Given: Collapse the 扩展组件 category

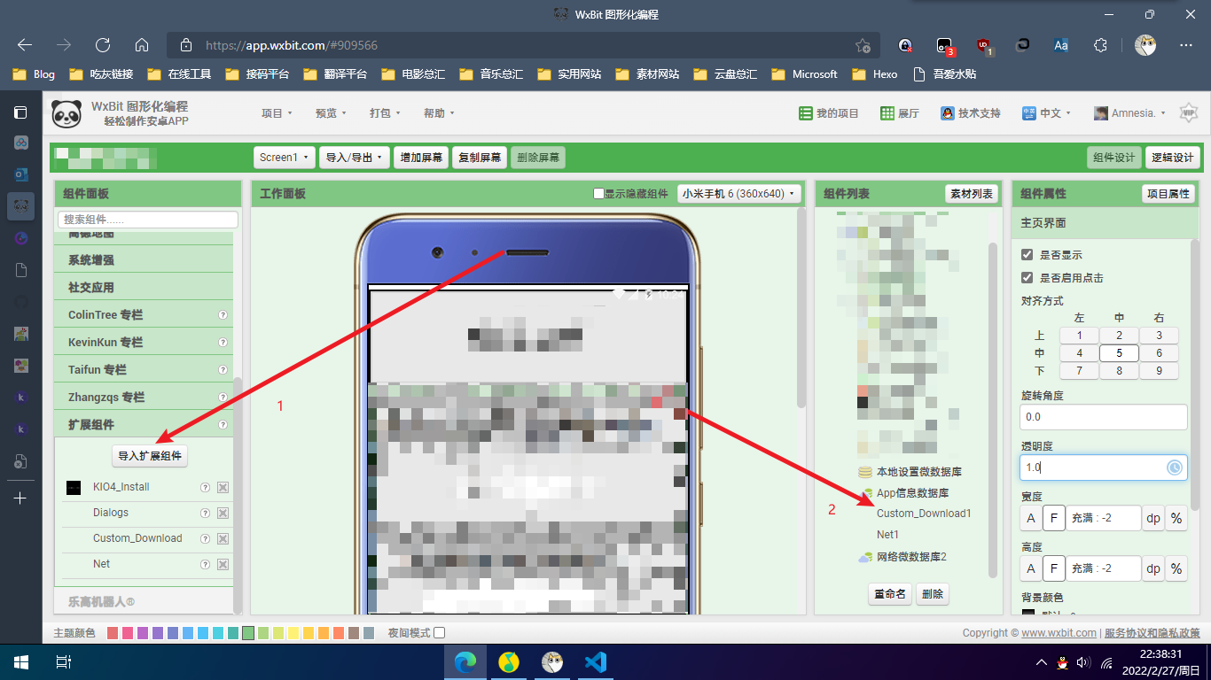Looking at the screenshot, I should (x=144, y=425).
